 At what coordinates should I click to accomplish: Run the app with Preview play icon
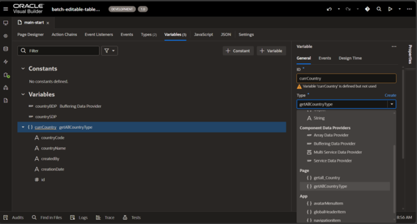[x=390, y=9]
